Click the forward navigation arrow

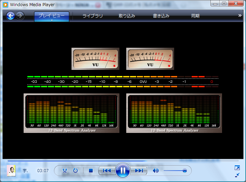coord(20,16)
